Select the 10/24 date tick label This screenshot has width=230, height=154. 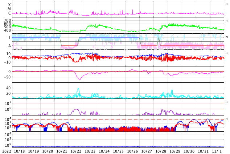click(104, 151)
